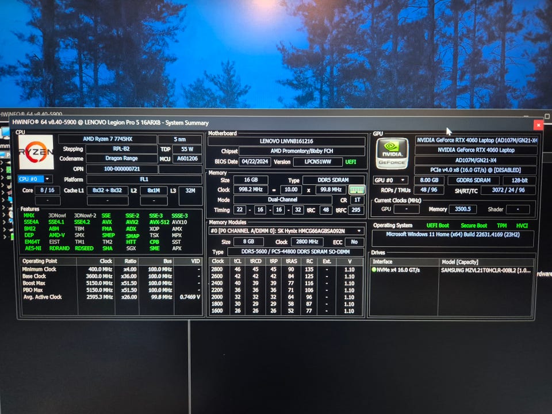Click the 128-bit bus width field
Screen dimensions: 552x414
coord(520,180)
